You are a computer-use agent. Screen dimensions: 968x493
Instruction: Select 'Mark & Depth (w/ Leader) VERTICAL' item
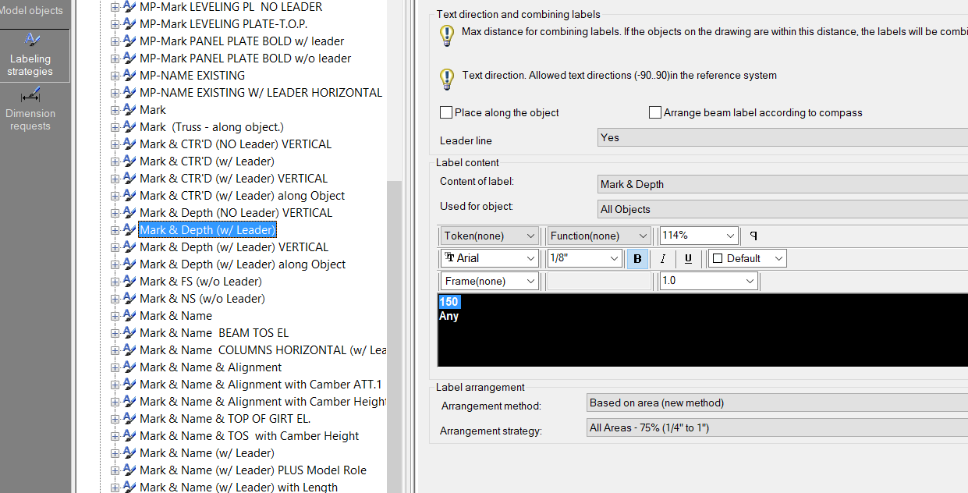234,247
